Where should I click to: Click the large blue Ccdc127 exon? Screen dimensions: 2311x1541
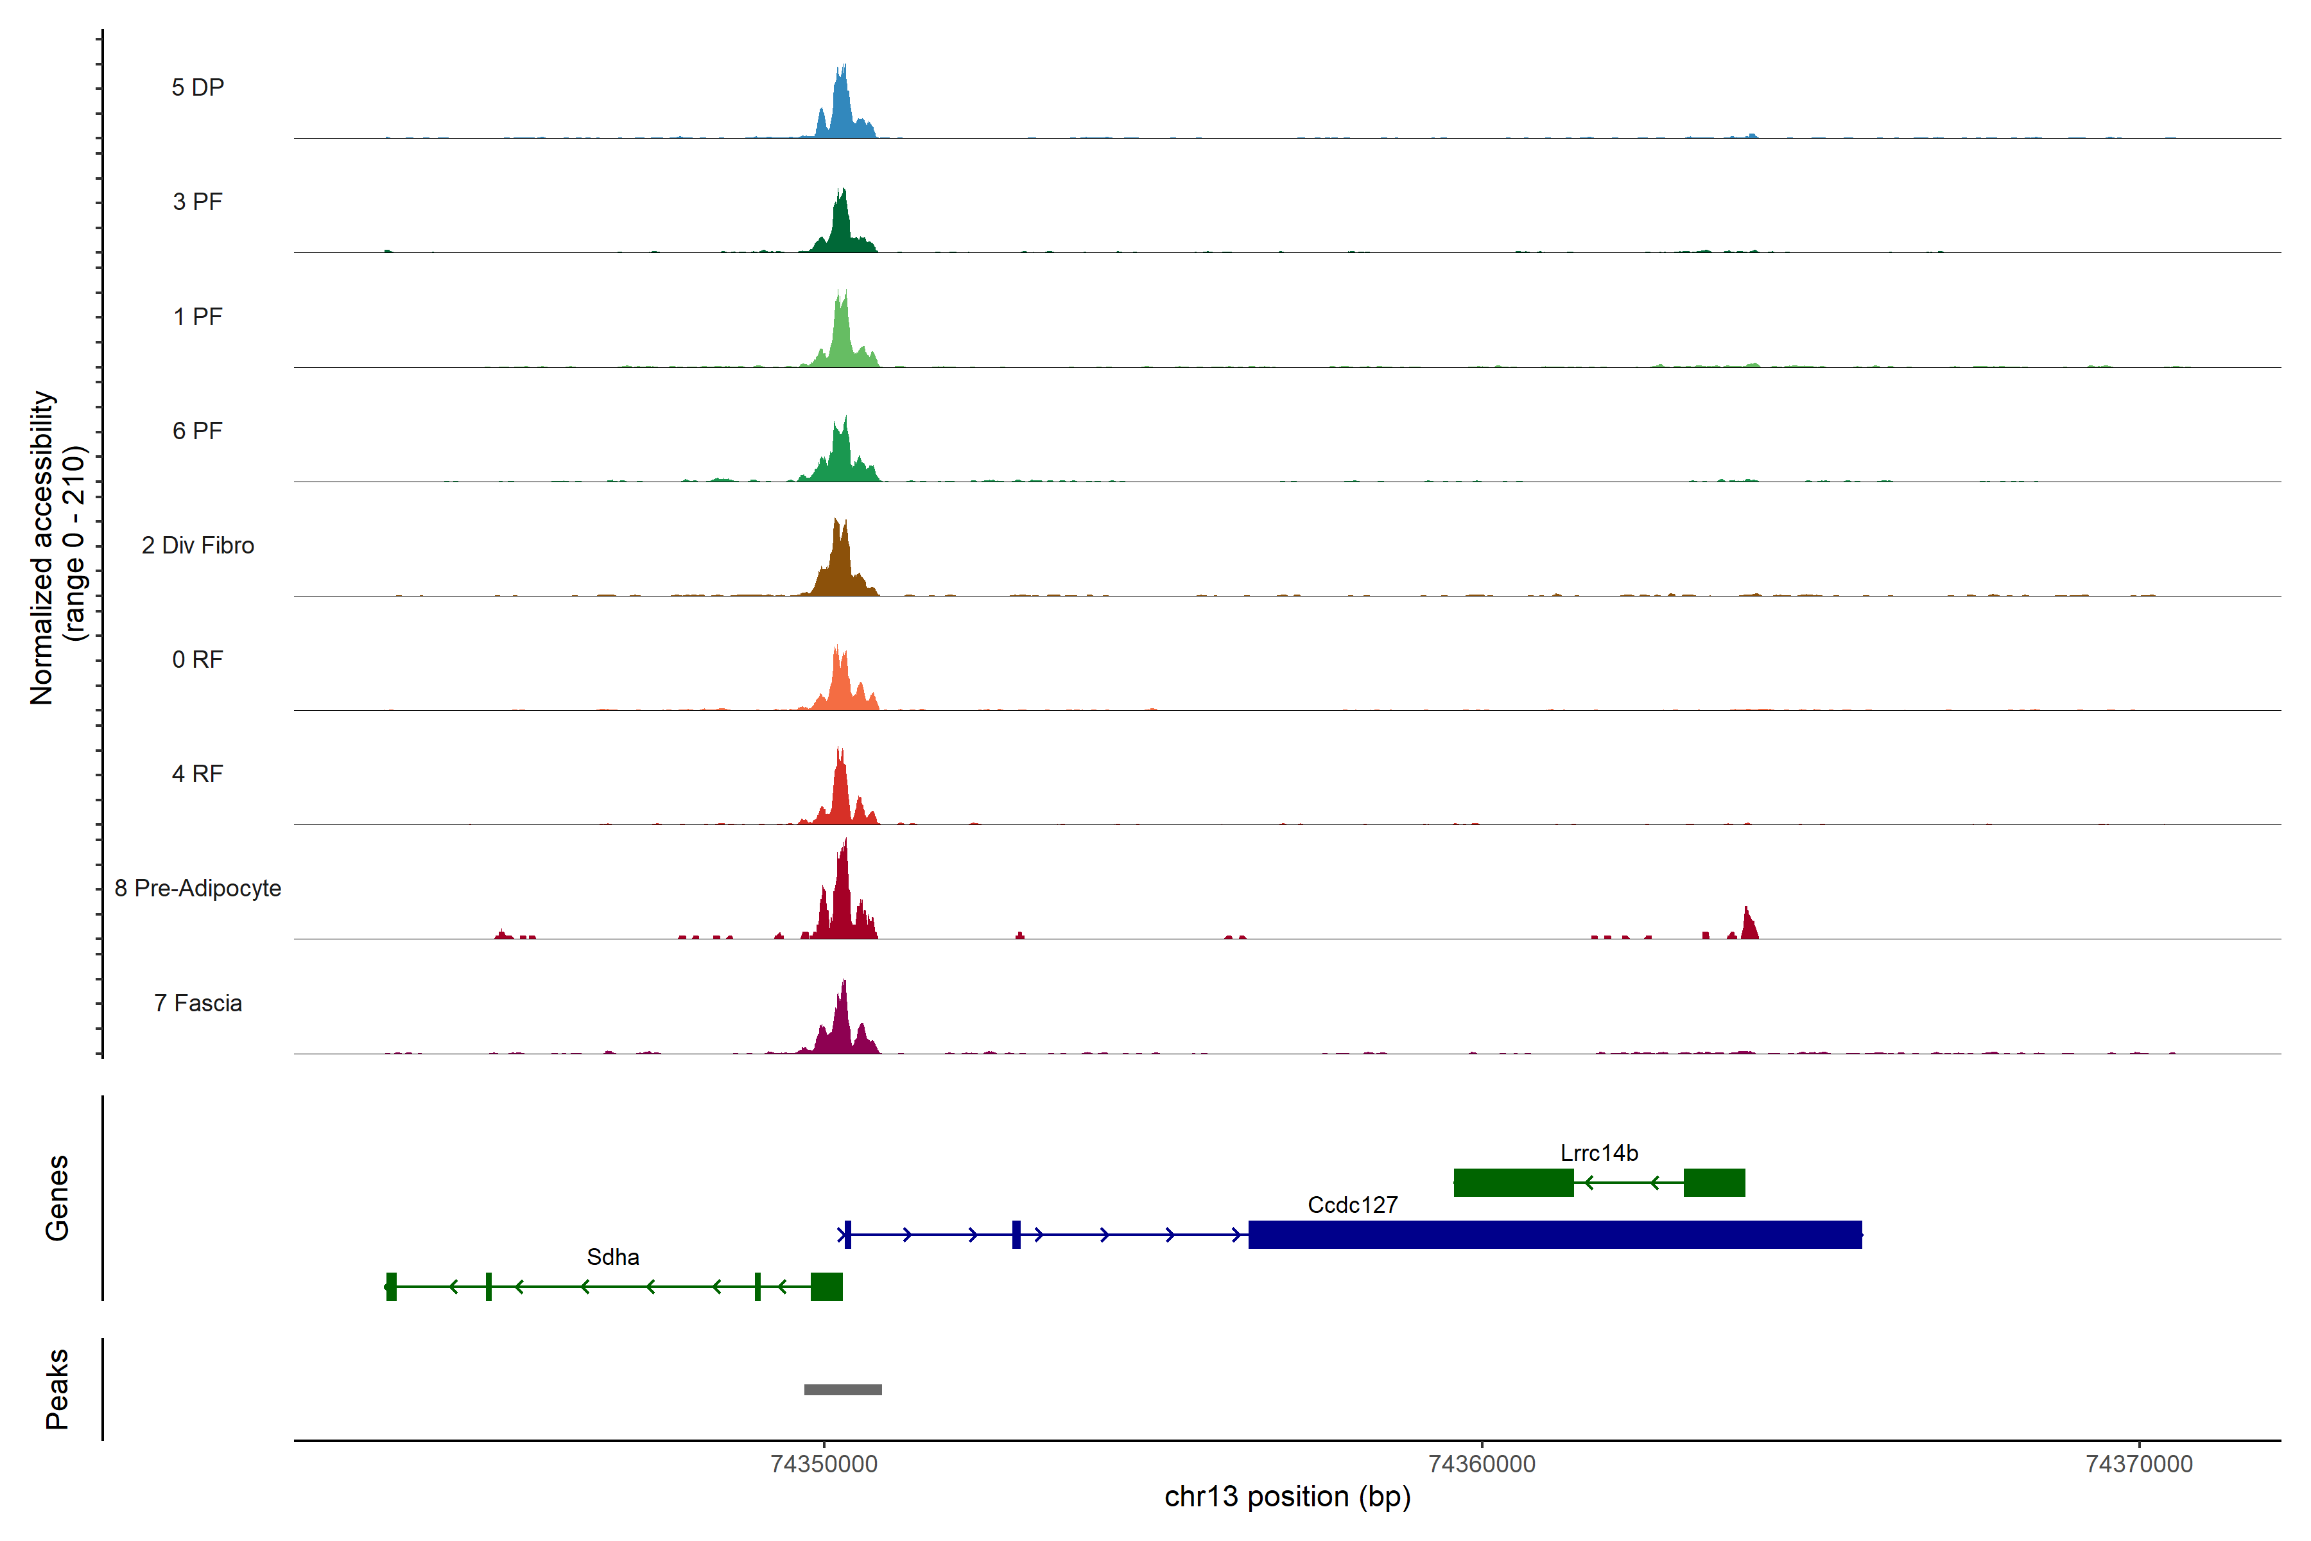coord(1554,1234)
